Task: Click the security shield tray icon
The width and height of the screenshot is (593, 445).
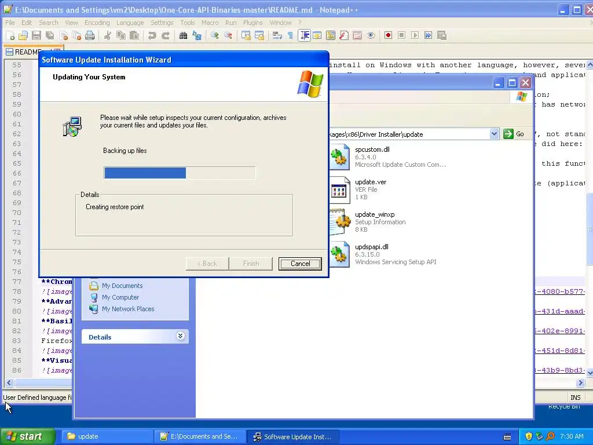Action: point(529,436)
